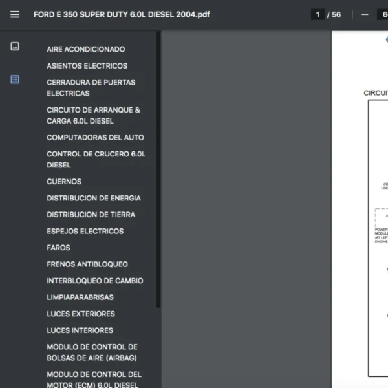Toggle the sidebar hamburger menu
The width and height of the screenshot is (388, 388).
coord(15,14)
